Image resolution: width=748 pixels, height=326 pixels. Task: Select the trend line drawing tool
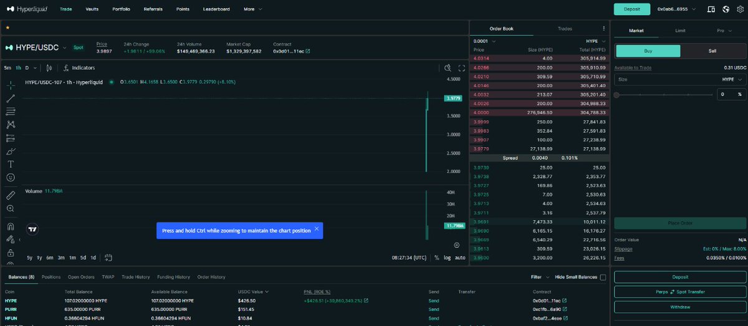coord(11,98)
